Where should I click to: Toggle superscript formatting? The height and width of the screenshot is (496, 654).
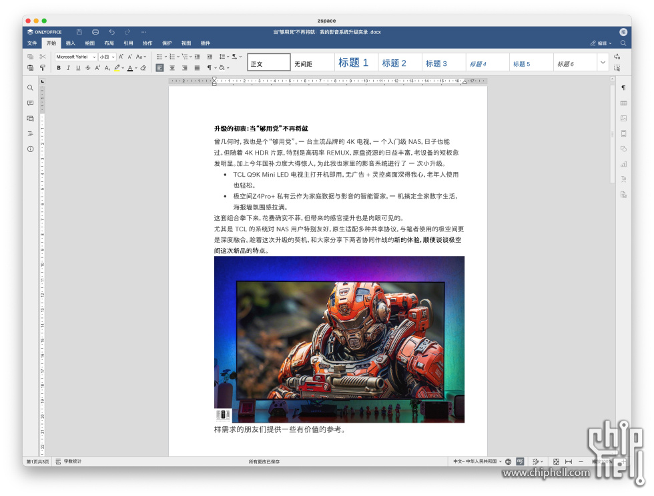coord(97,67)
